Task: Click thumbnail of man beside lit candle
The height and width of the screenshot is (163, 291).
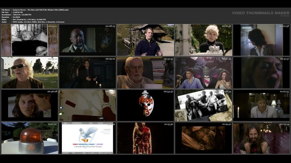Action: pyautogui.click(x=261, y=105)
